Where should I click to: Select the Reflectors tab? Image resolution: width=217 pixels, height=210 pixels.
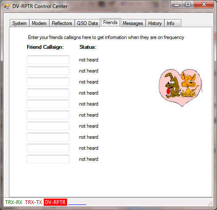62,23
